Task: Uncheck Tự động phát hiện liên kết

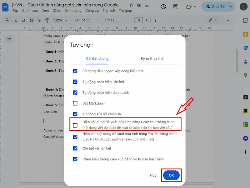Action: pos(75,82)
